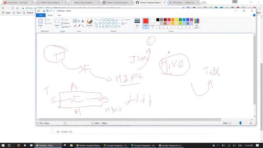This screenshot has width=263, height=148.
Task: Select the Pencil tool in Paint
Action: point(75,21)
